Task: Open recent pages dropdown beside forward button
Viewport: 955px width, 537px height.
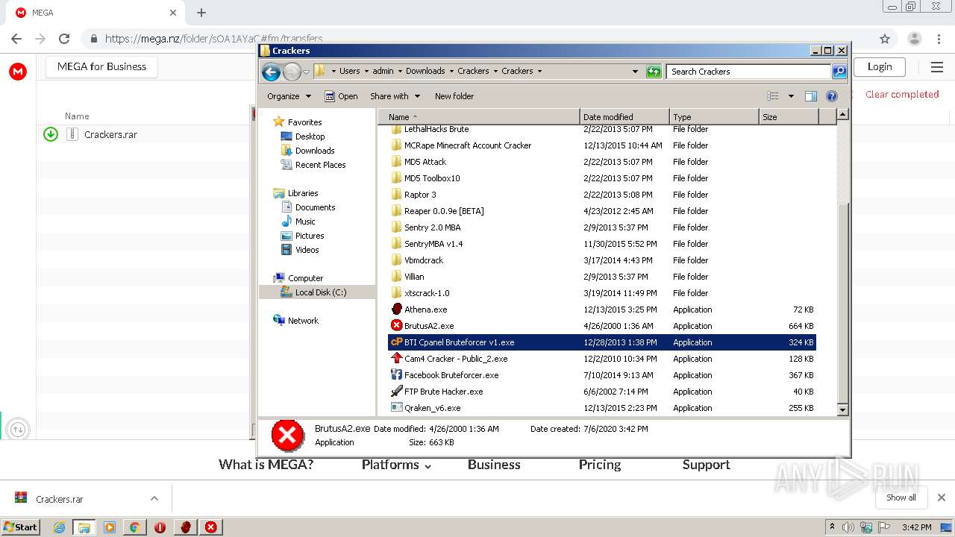Action: [x=306, y=72]
